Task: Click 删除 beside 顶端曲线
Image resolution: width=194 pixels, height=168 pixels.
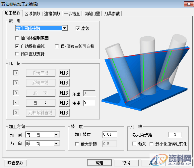Action: point(64,73)
